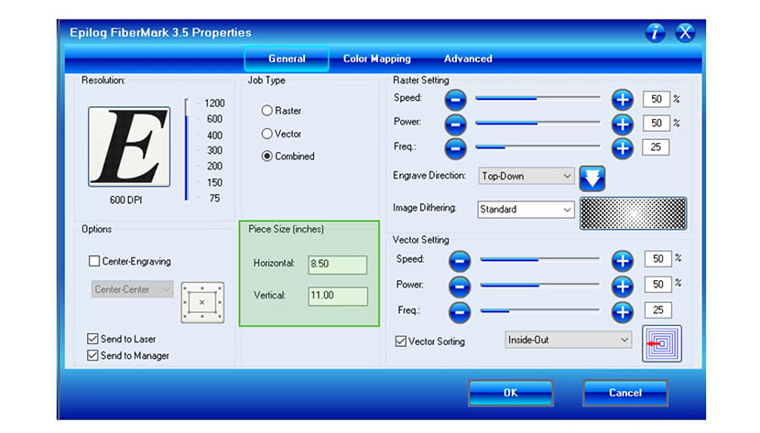The image size is (760, 433).
Task: Decrease Raster Power with minus button
Action: [457, 124]
